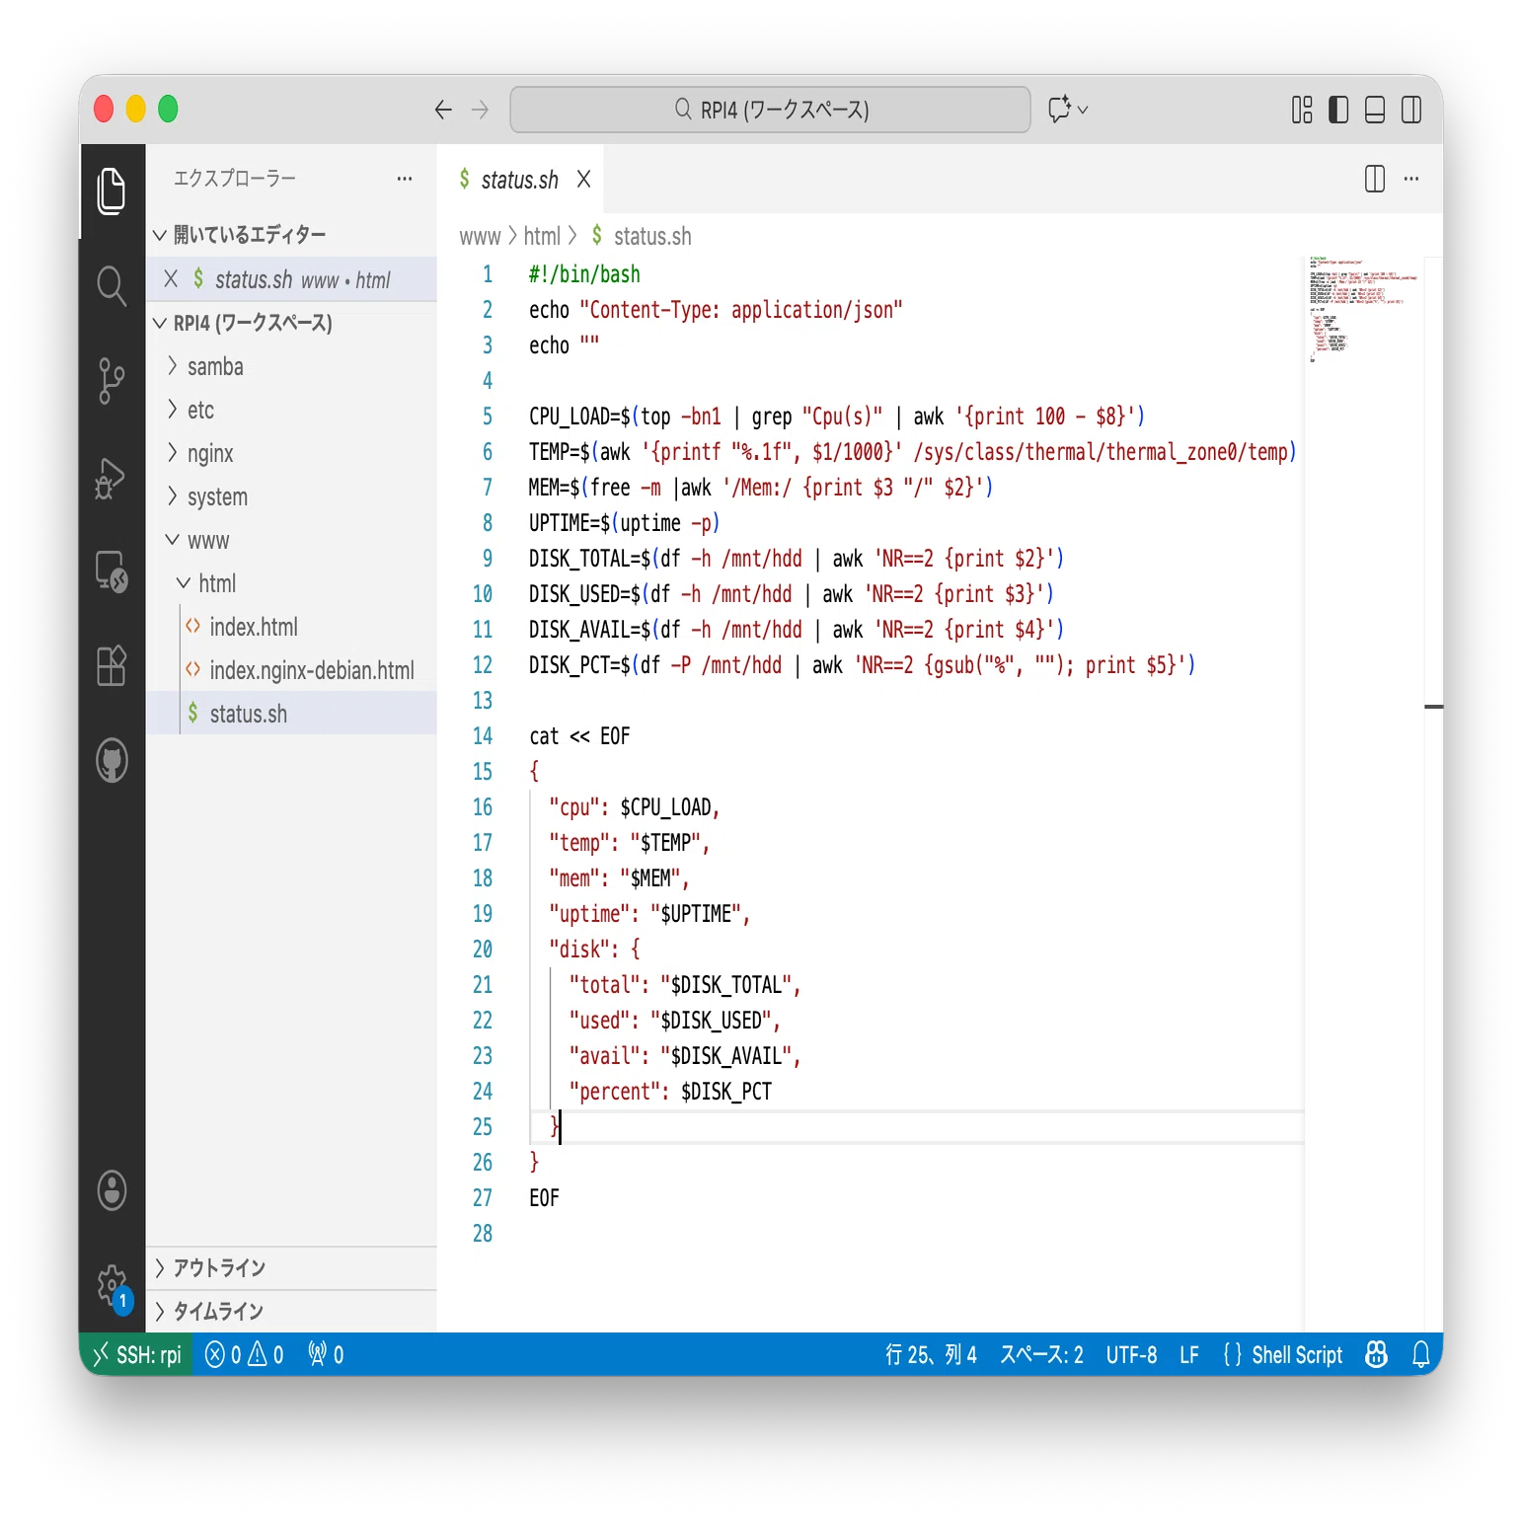The width and height of the screenshot is (1522, 1522).
Task: Open forwarded ports indicator
Action: pos(326,1354)
